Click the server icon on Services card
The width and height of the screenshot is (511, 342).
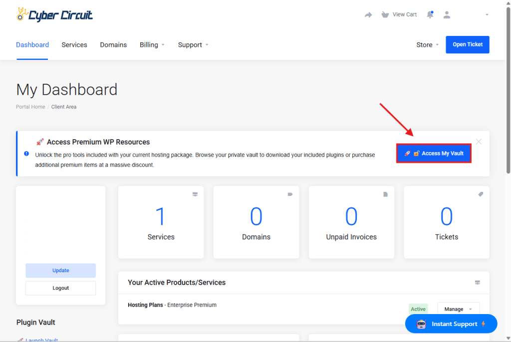click(x=195, y=194)
